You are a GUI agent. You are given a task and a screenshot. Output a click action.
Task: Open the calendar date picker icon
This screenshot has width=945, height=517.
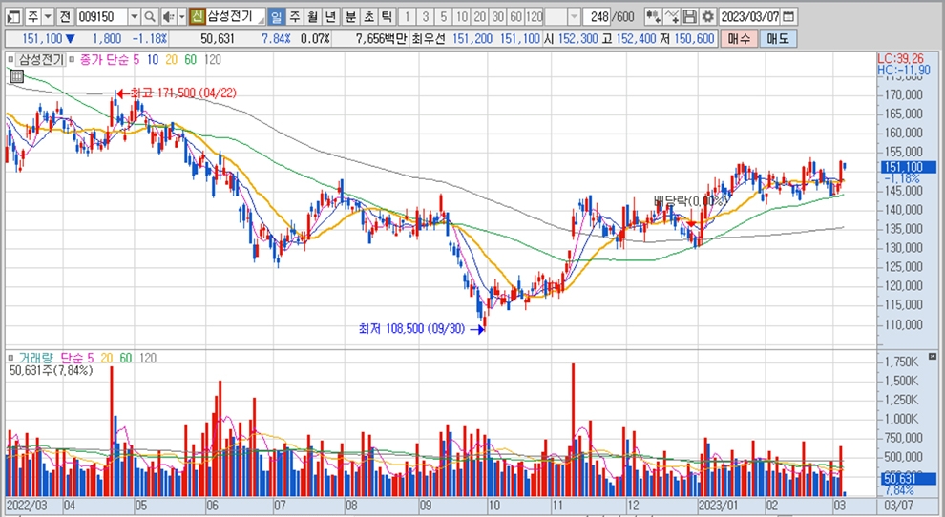[787, 17]
